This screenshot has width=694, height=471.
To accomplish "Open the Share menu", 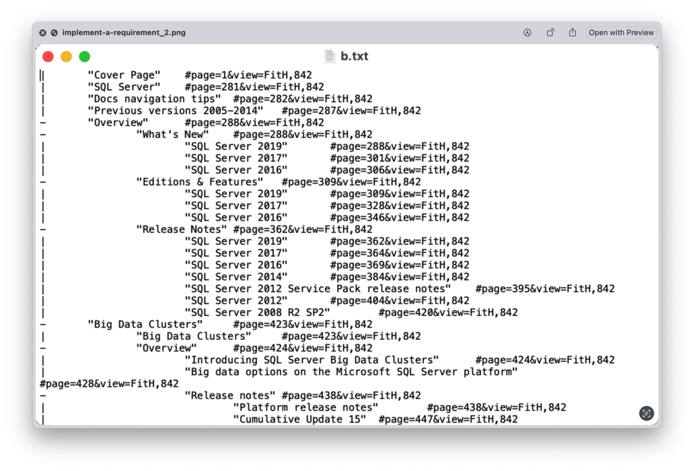I will (x=572, y=32).
